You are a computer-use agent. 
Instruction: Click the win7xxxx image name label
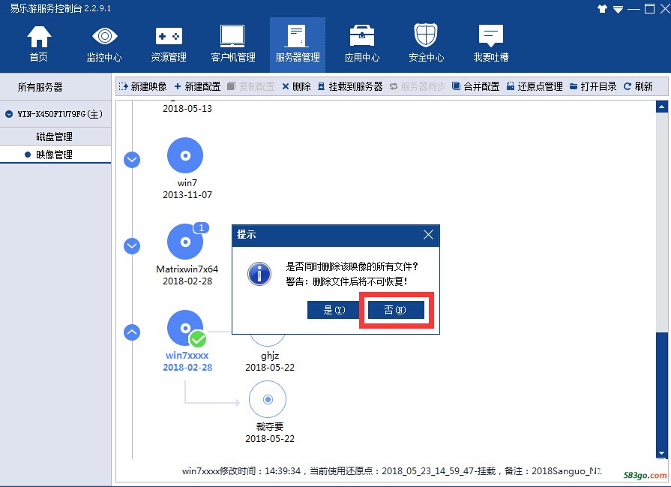pos(187,356)
